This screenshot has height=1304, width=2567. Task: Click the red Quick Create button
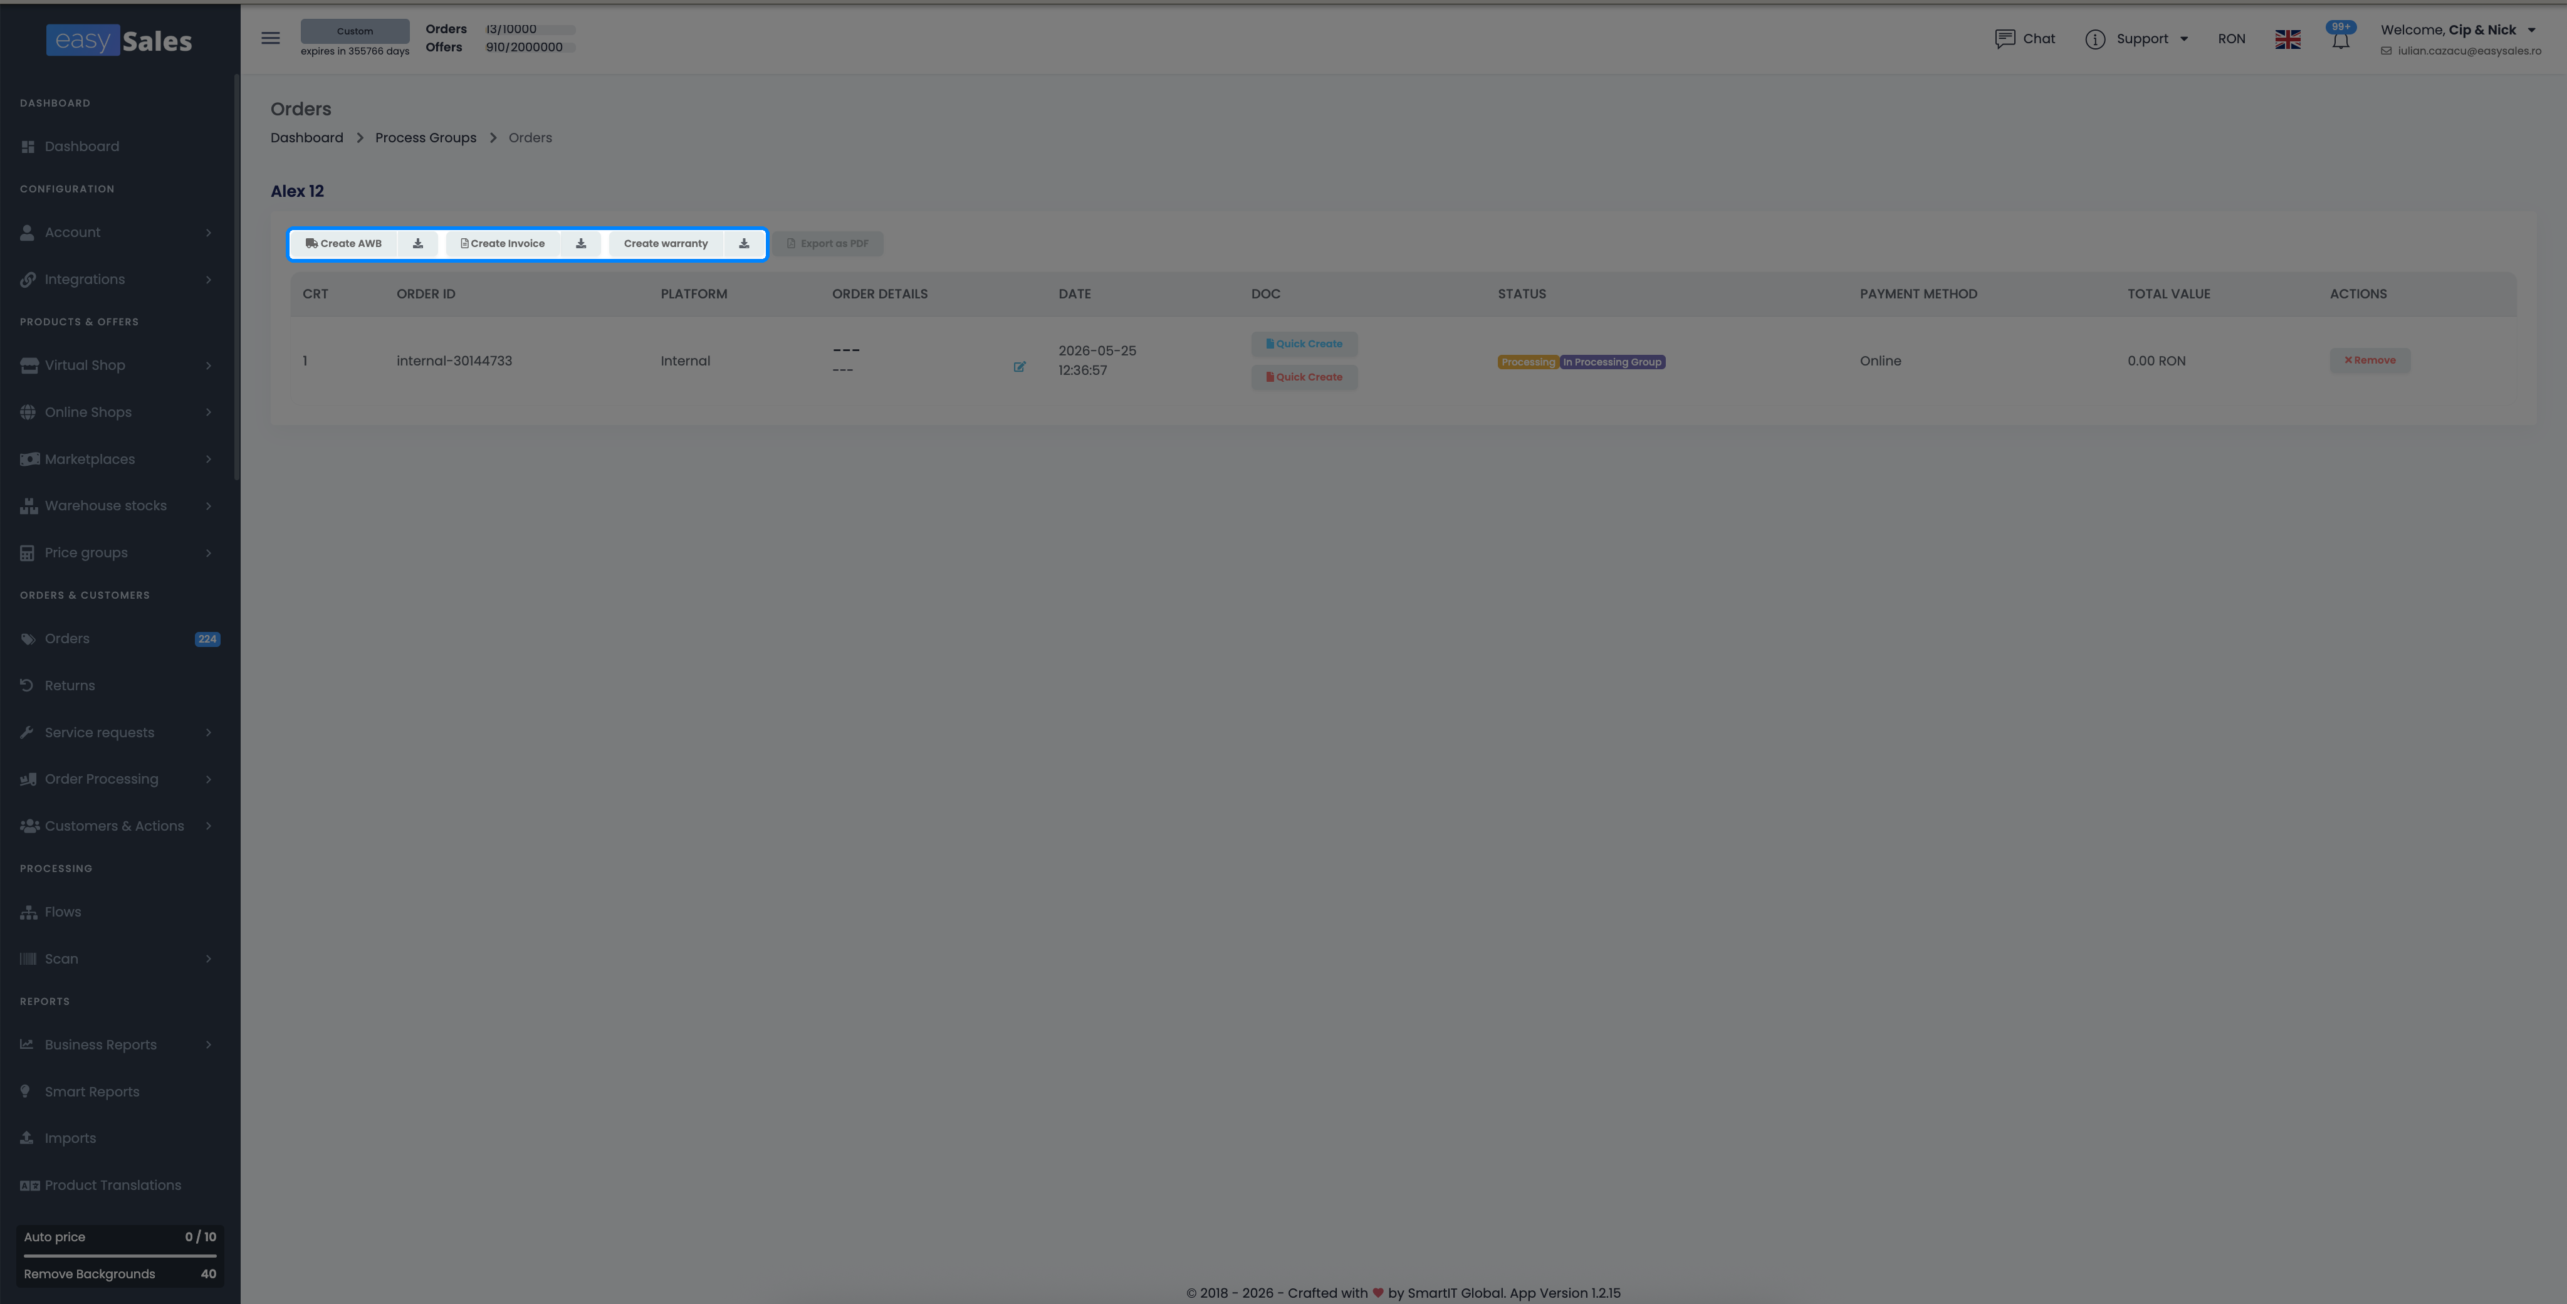1304,377
